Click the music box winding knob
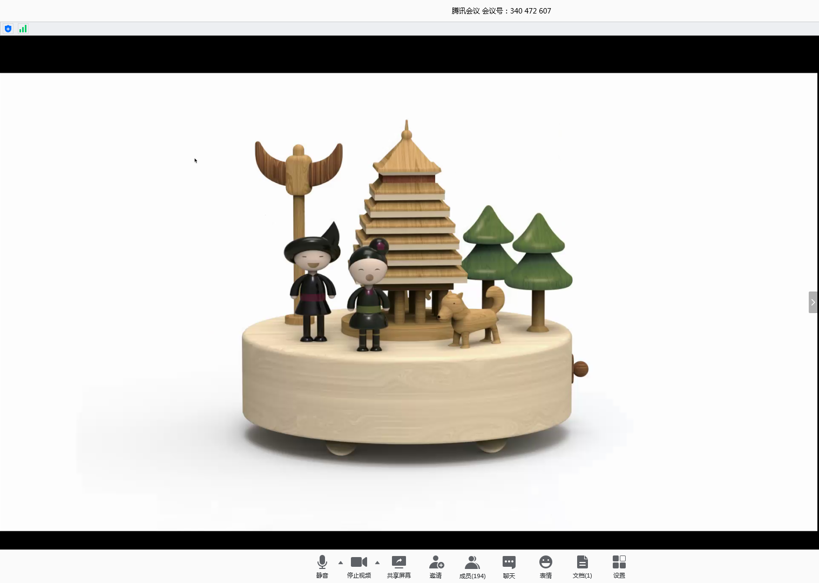This screenshot has height=583, width=819. point(580,369)
